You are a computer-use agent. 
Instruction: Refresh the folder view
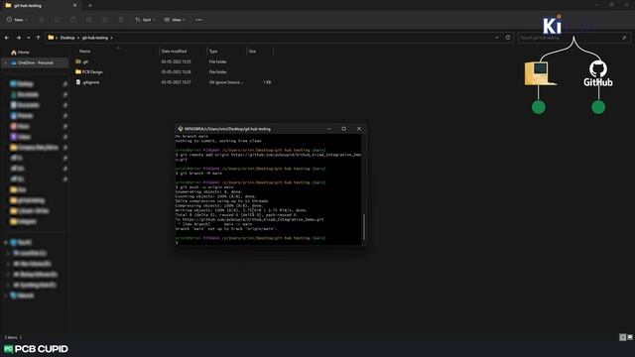click(508, 38)
